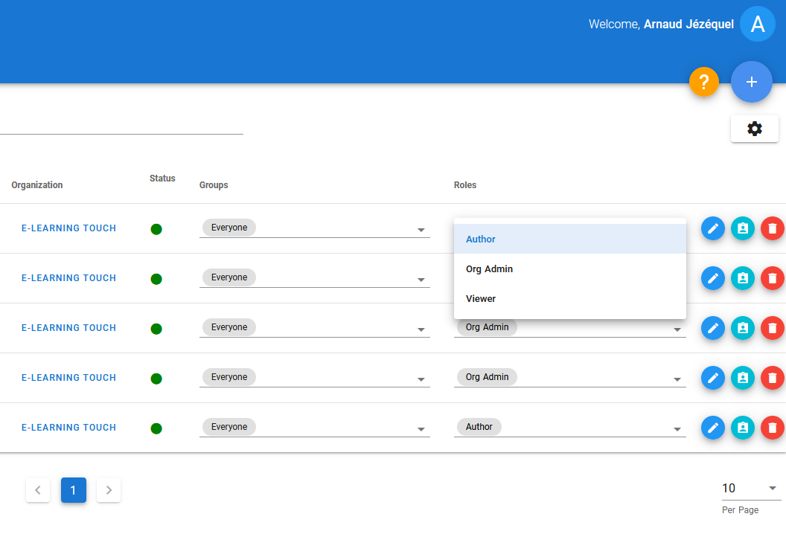The width and height of the screenshot is (786, 534).
Task: Click the teal badge icon in fourth row
Action: click(x=742, y=378)
